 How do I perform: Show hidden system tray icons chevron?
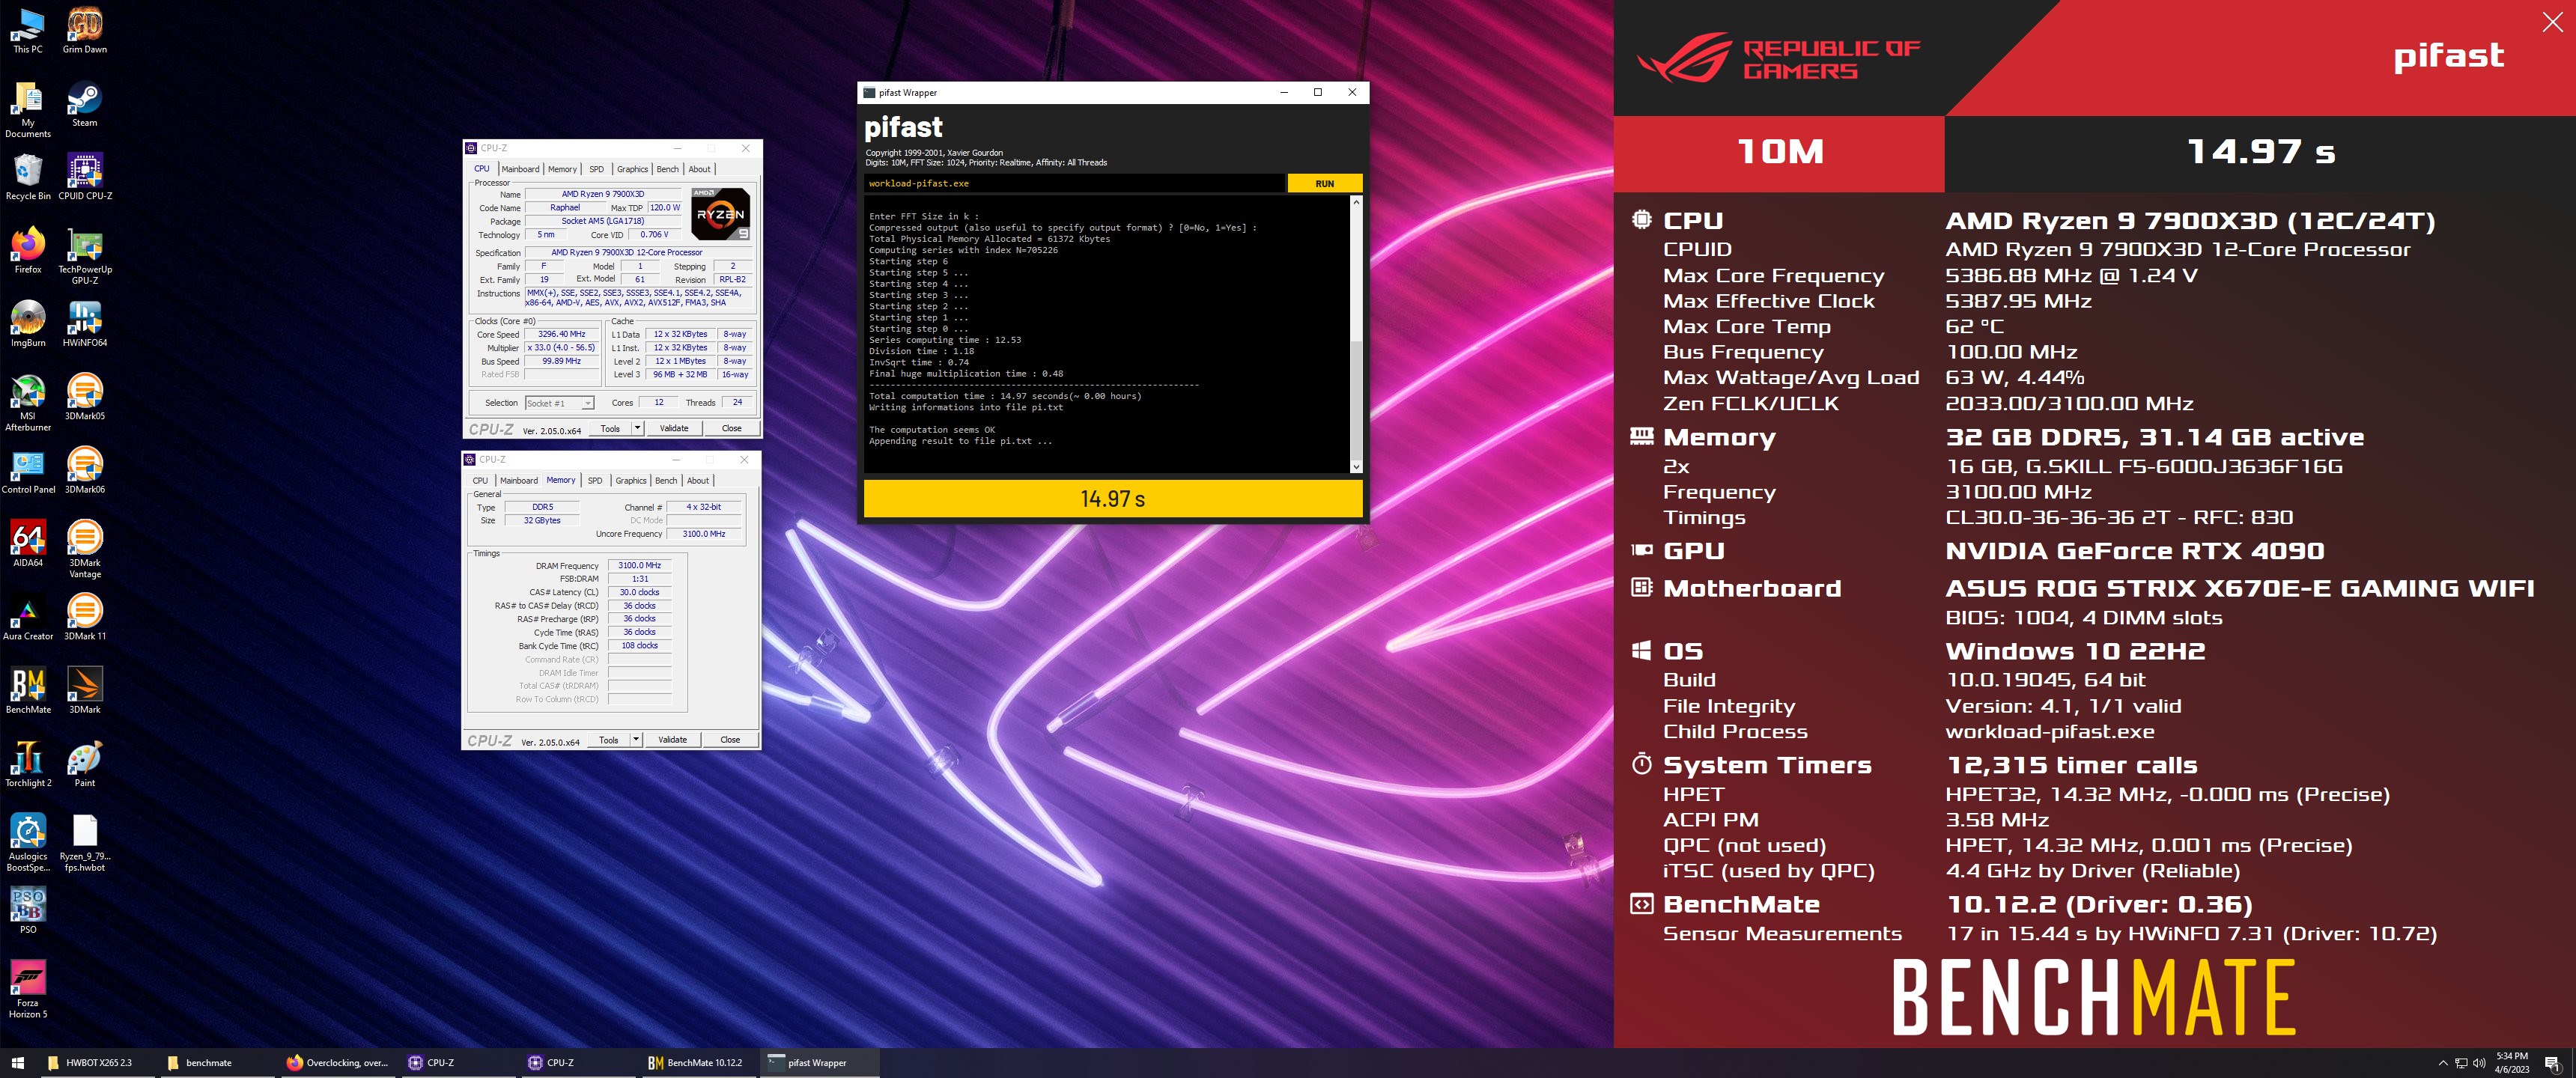point(2443,1063)
